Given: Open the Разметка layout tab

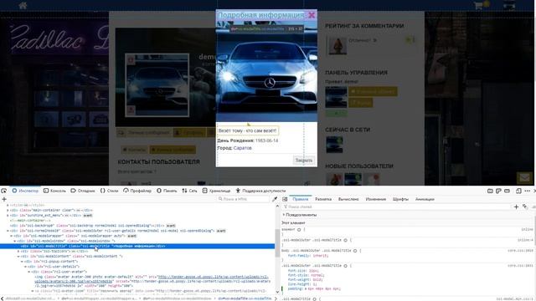Looking at the screenshot, I should click(x=323, y=199).
